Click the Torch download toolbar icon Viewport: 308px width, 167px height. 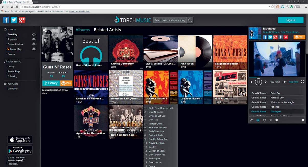click(287, 7)
